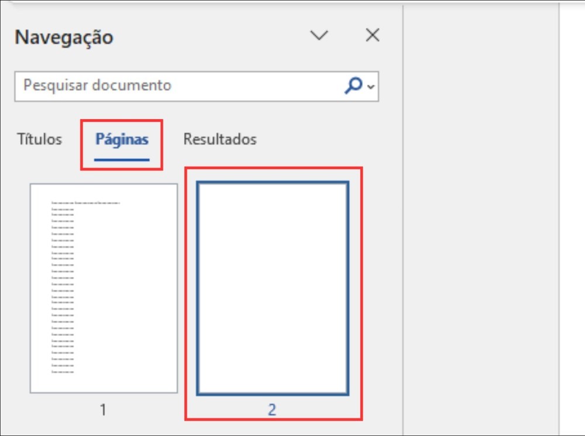Collapse the Navegação pane with the chevron
Image resolution: width=585 pixels, height=436 pixels.
click(x=319, y=35)
